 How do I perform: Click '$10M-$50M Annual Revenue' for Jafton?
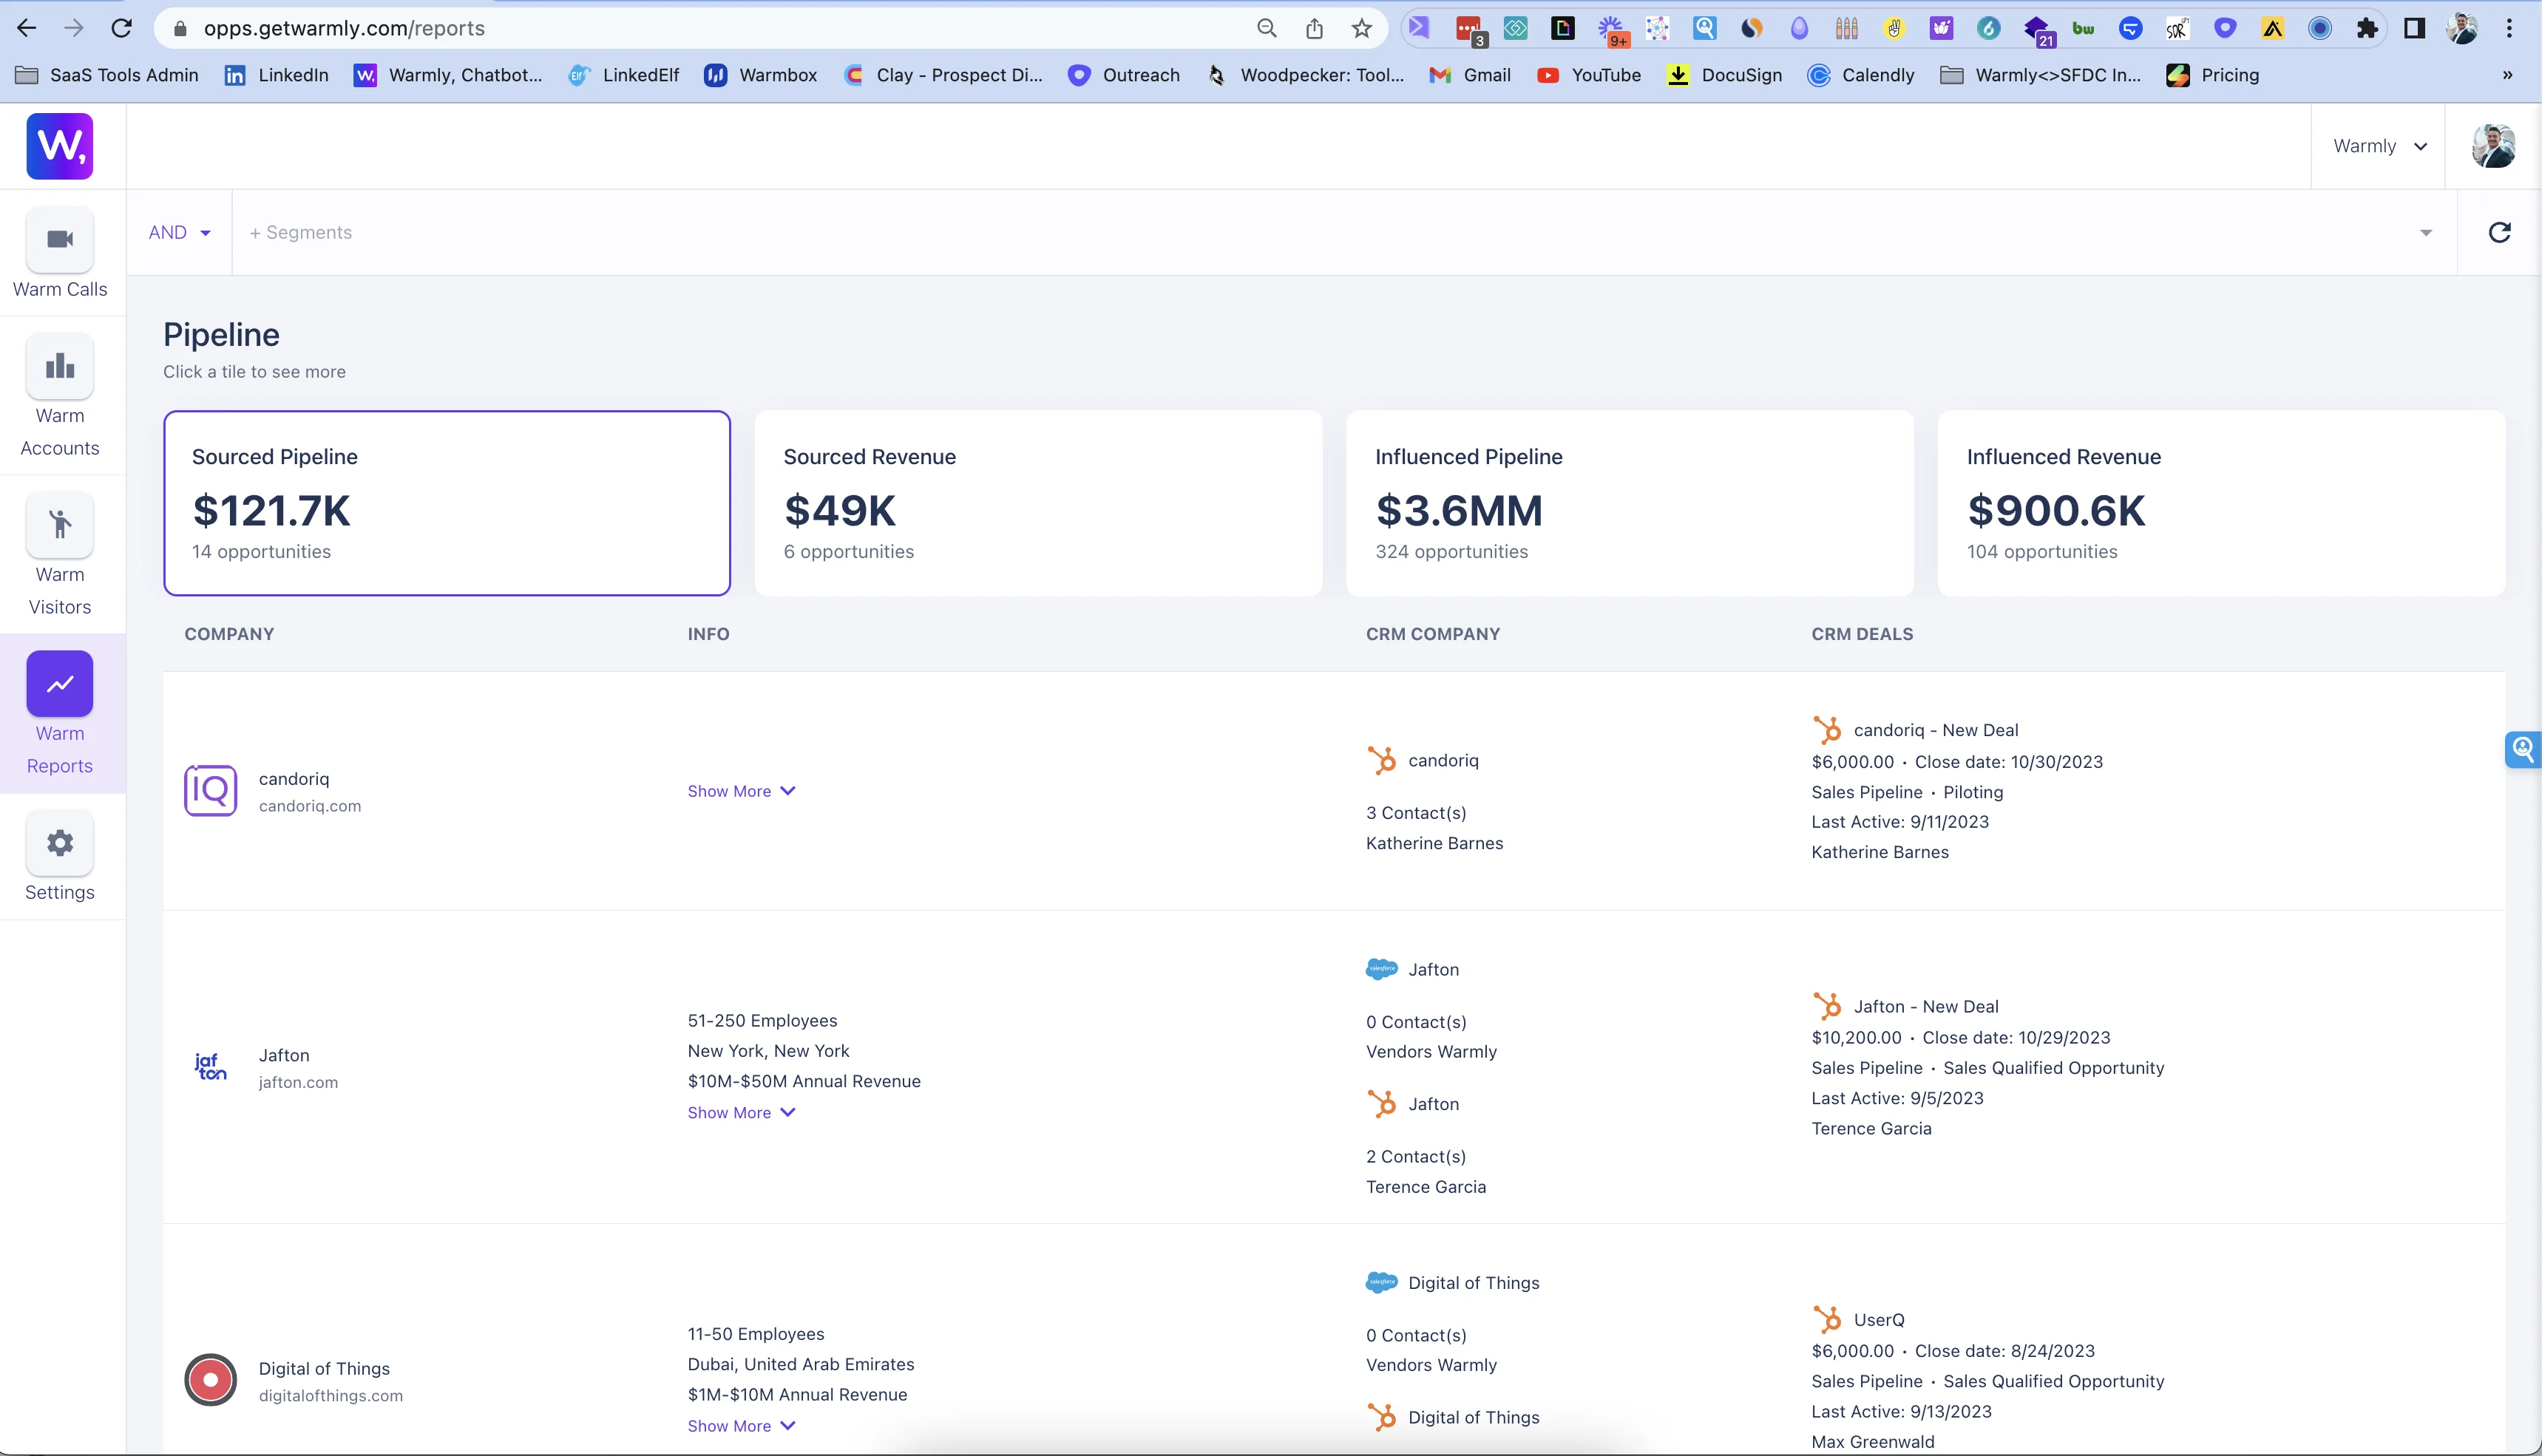[x=804, y=1081]
